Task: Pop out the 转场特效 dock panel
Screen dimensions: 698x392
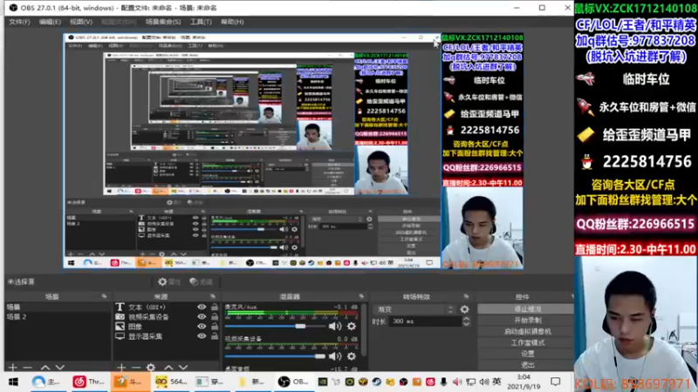Action: pos(466,296)
